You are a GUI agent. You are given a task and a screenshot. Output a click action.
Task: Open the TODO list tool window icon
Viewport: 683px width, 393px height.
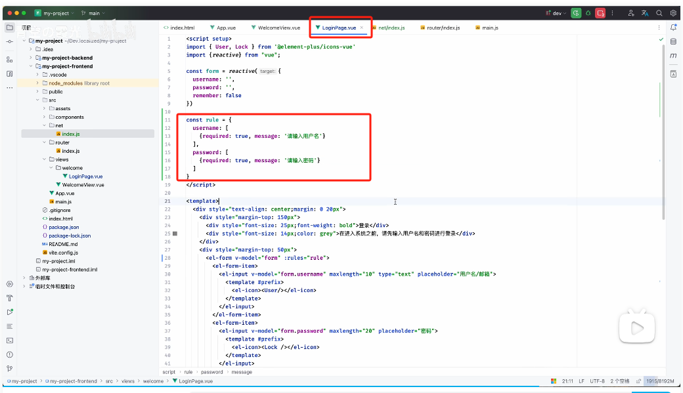click(10, 327)
